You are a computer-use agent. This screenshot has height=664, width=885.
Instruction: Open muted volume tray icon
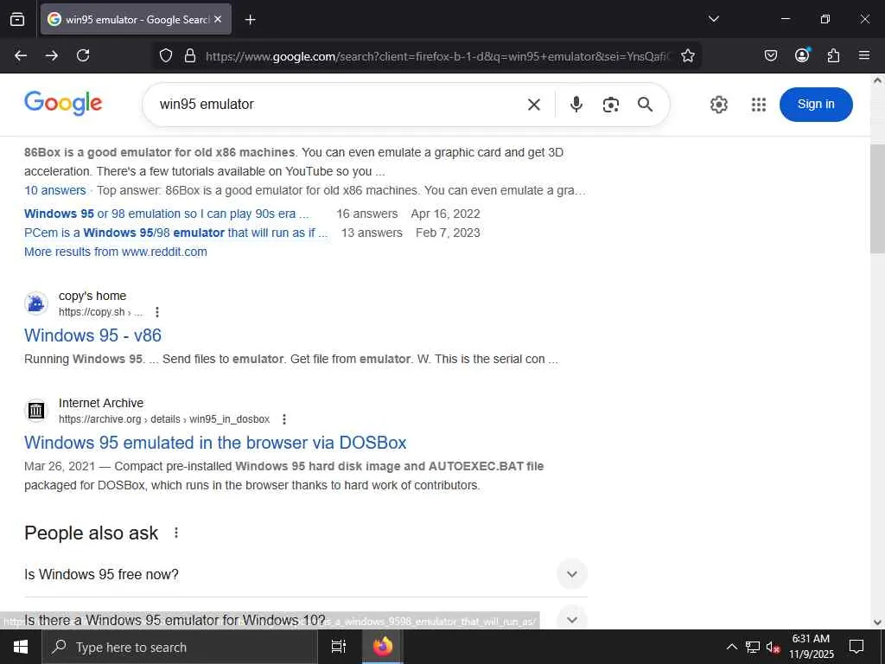(773, 647)
